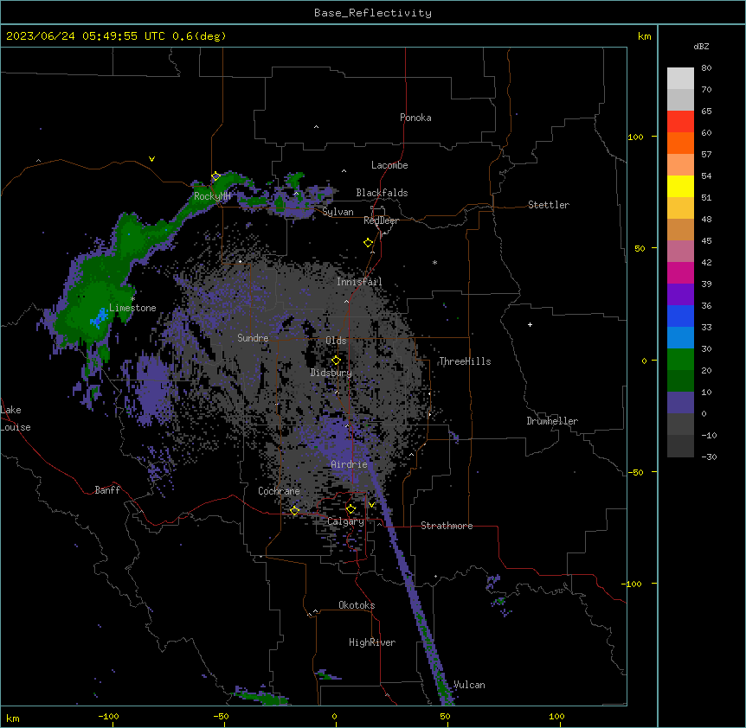Click the 50 tick on the horizontal axis
Viewport: 746px width, 728px height.
(445, 716)
